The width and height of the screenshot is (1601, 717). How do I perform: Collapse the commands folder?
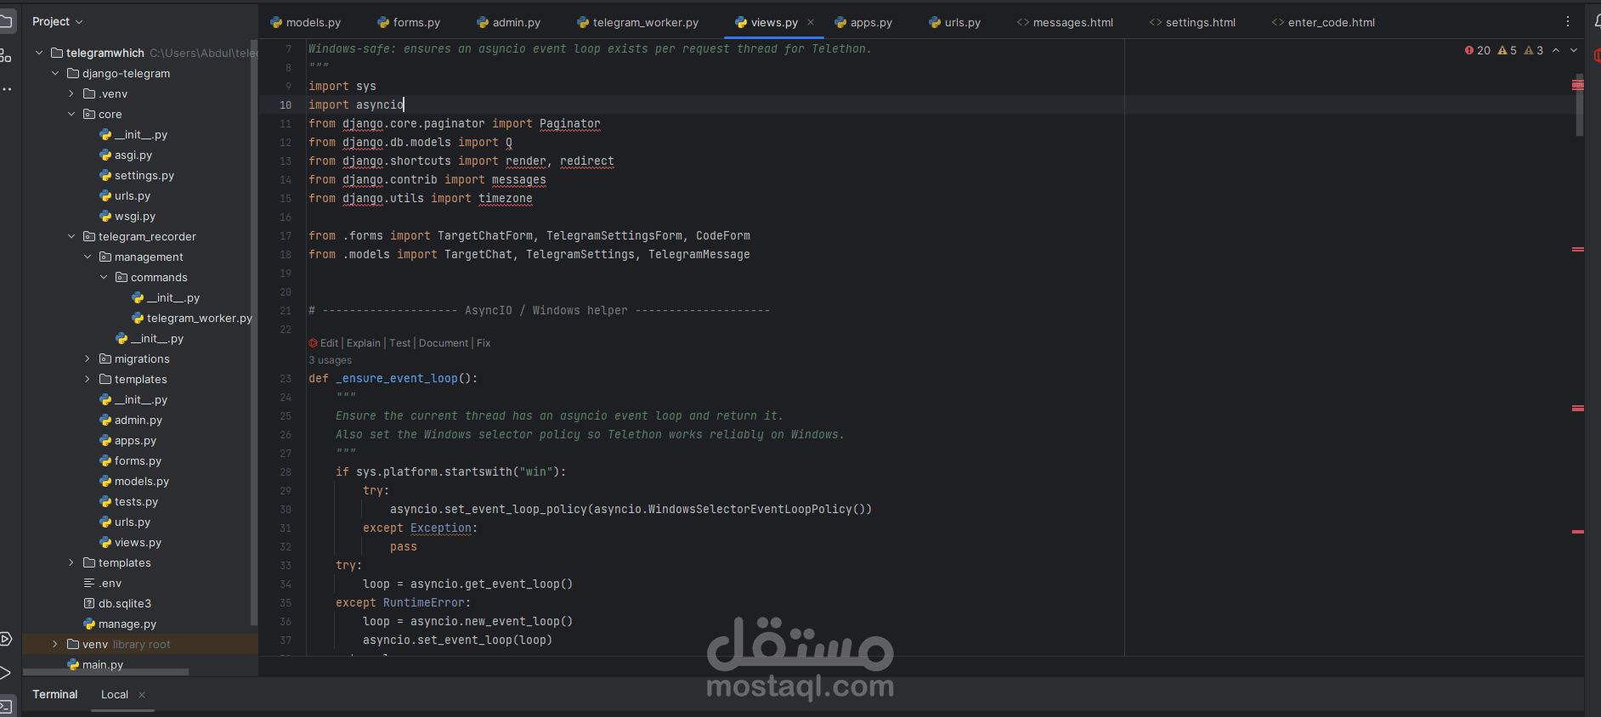point(104,277)
